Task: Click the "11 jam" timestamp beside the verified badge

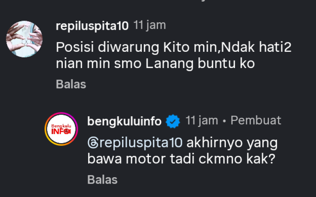Action: click(201, 121)
